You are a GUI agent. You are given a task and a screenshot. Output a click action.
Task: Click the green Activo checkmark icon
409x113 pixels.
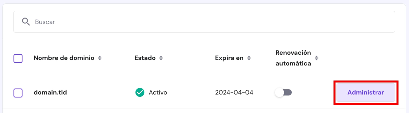click(x=140, y=92)
